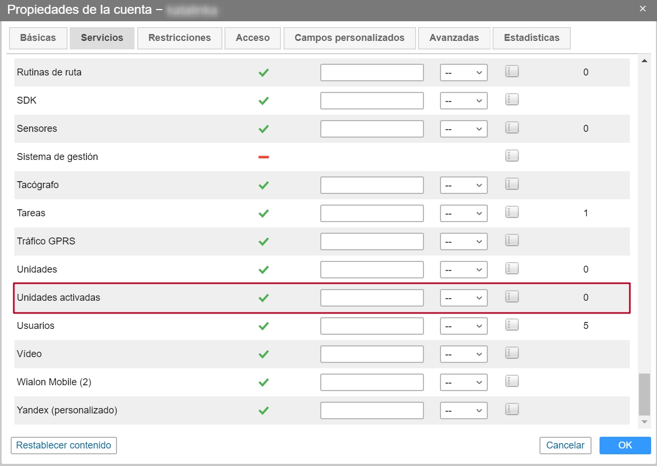657x466 pixels.
Task: Click the Restablecer contenido button
Action: [x=63, y=445]
